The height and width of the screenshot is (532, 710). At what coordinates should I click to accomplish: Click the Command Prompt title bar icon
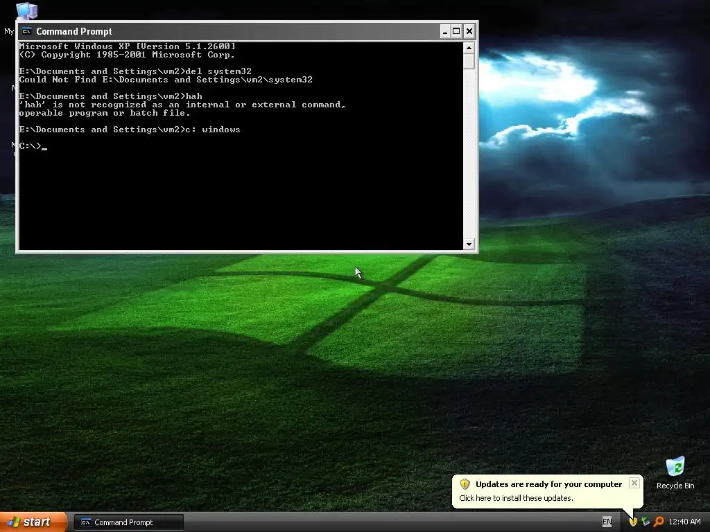coord(27,31)
